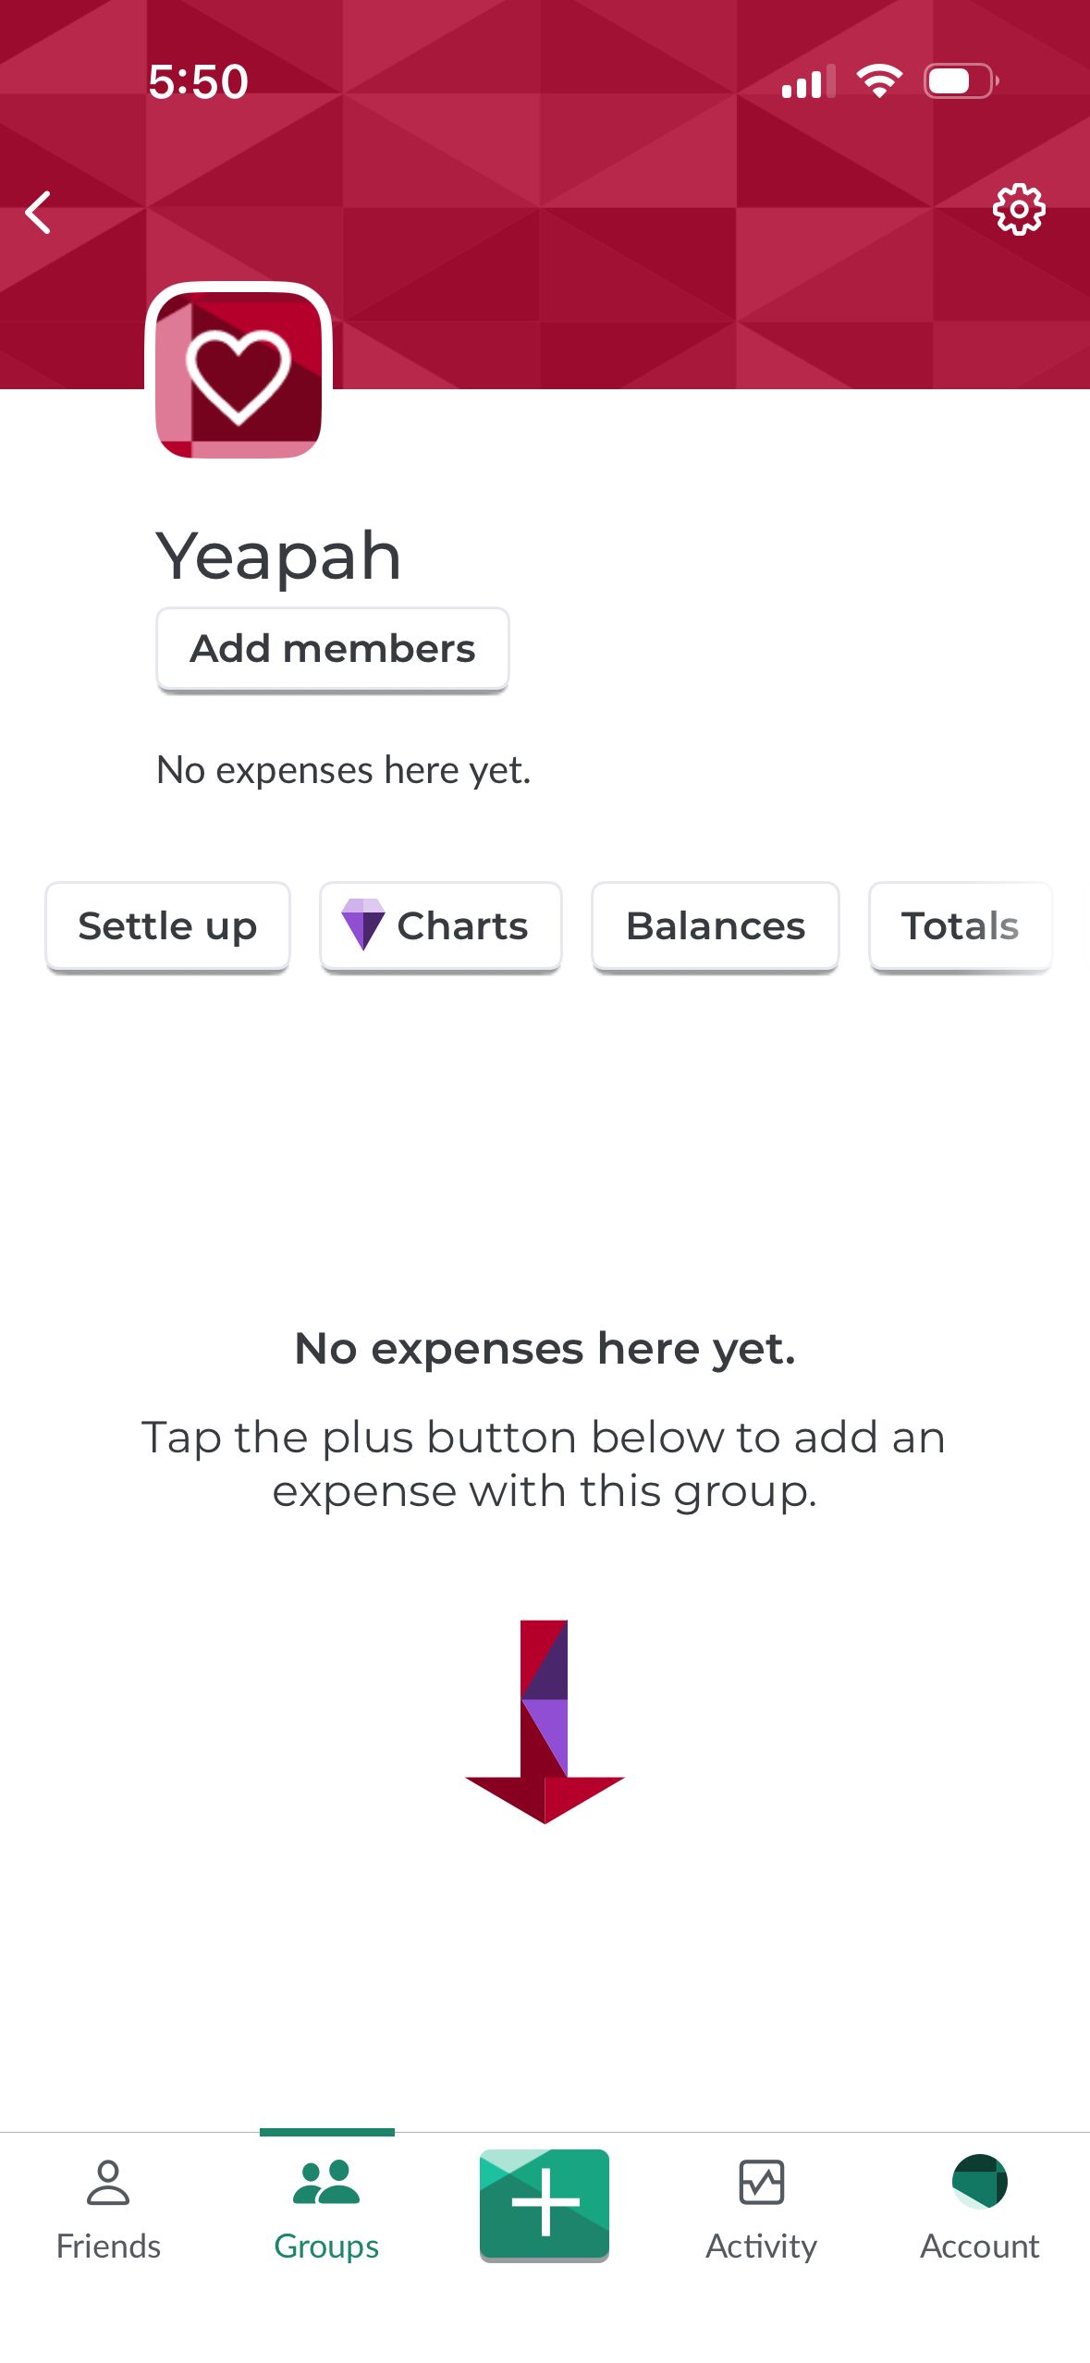1090x2363 pixels.
Task: Open group settings gear icon
Action: (x=1019, y=210)
